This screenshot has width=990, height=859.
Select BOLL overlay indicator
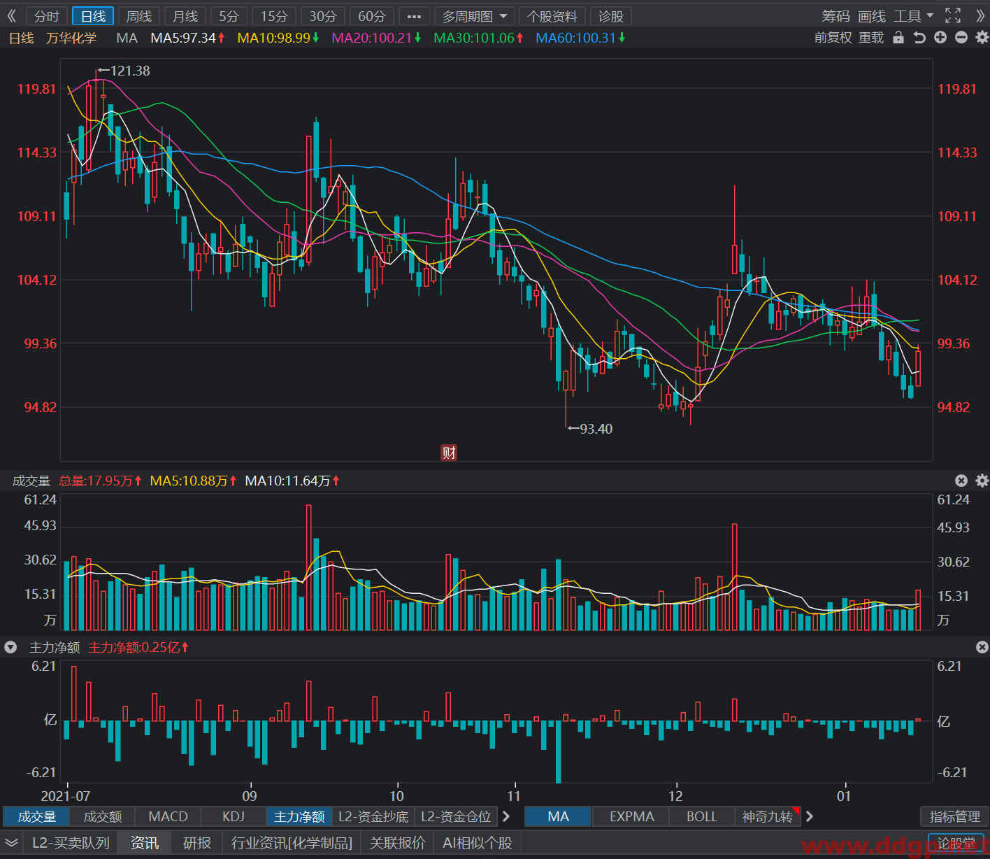(x=701, y=816)
